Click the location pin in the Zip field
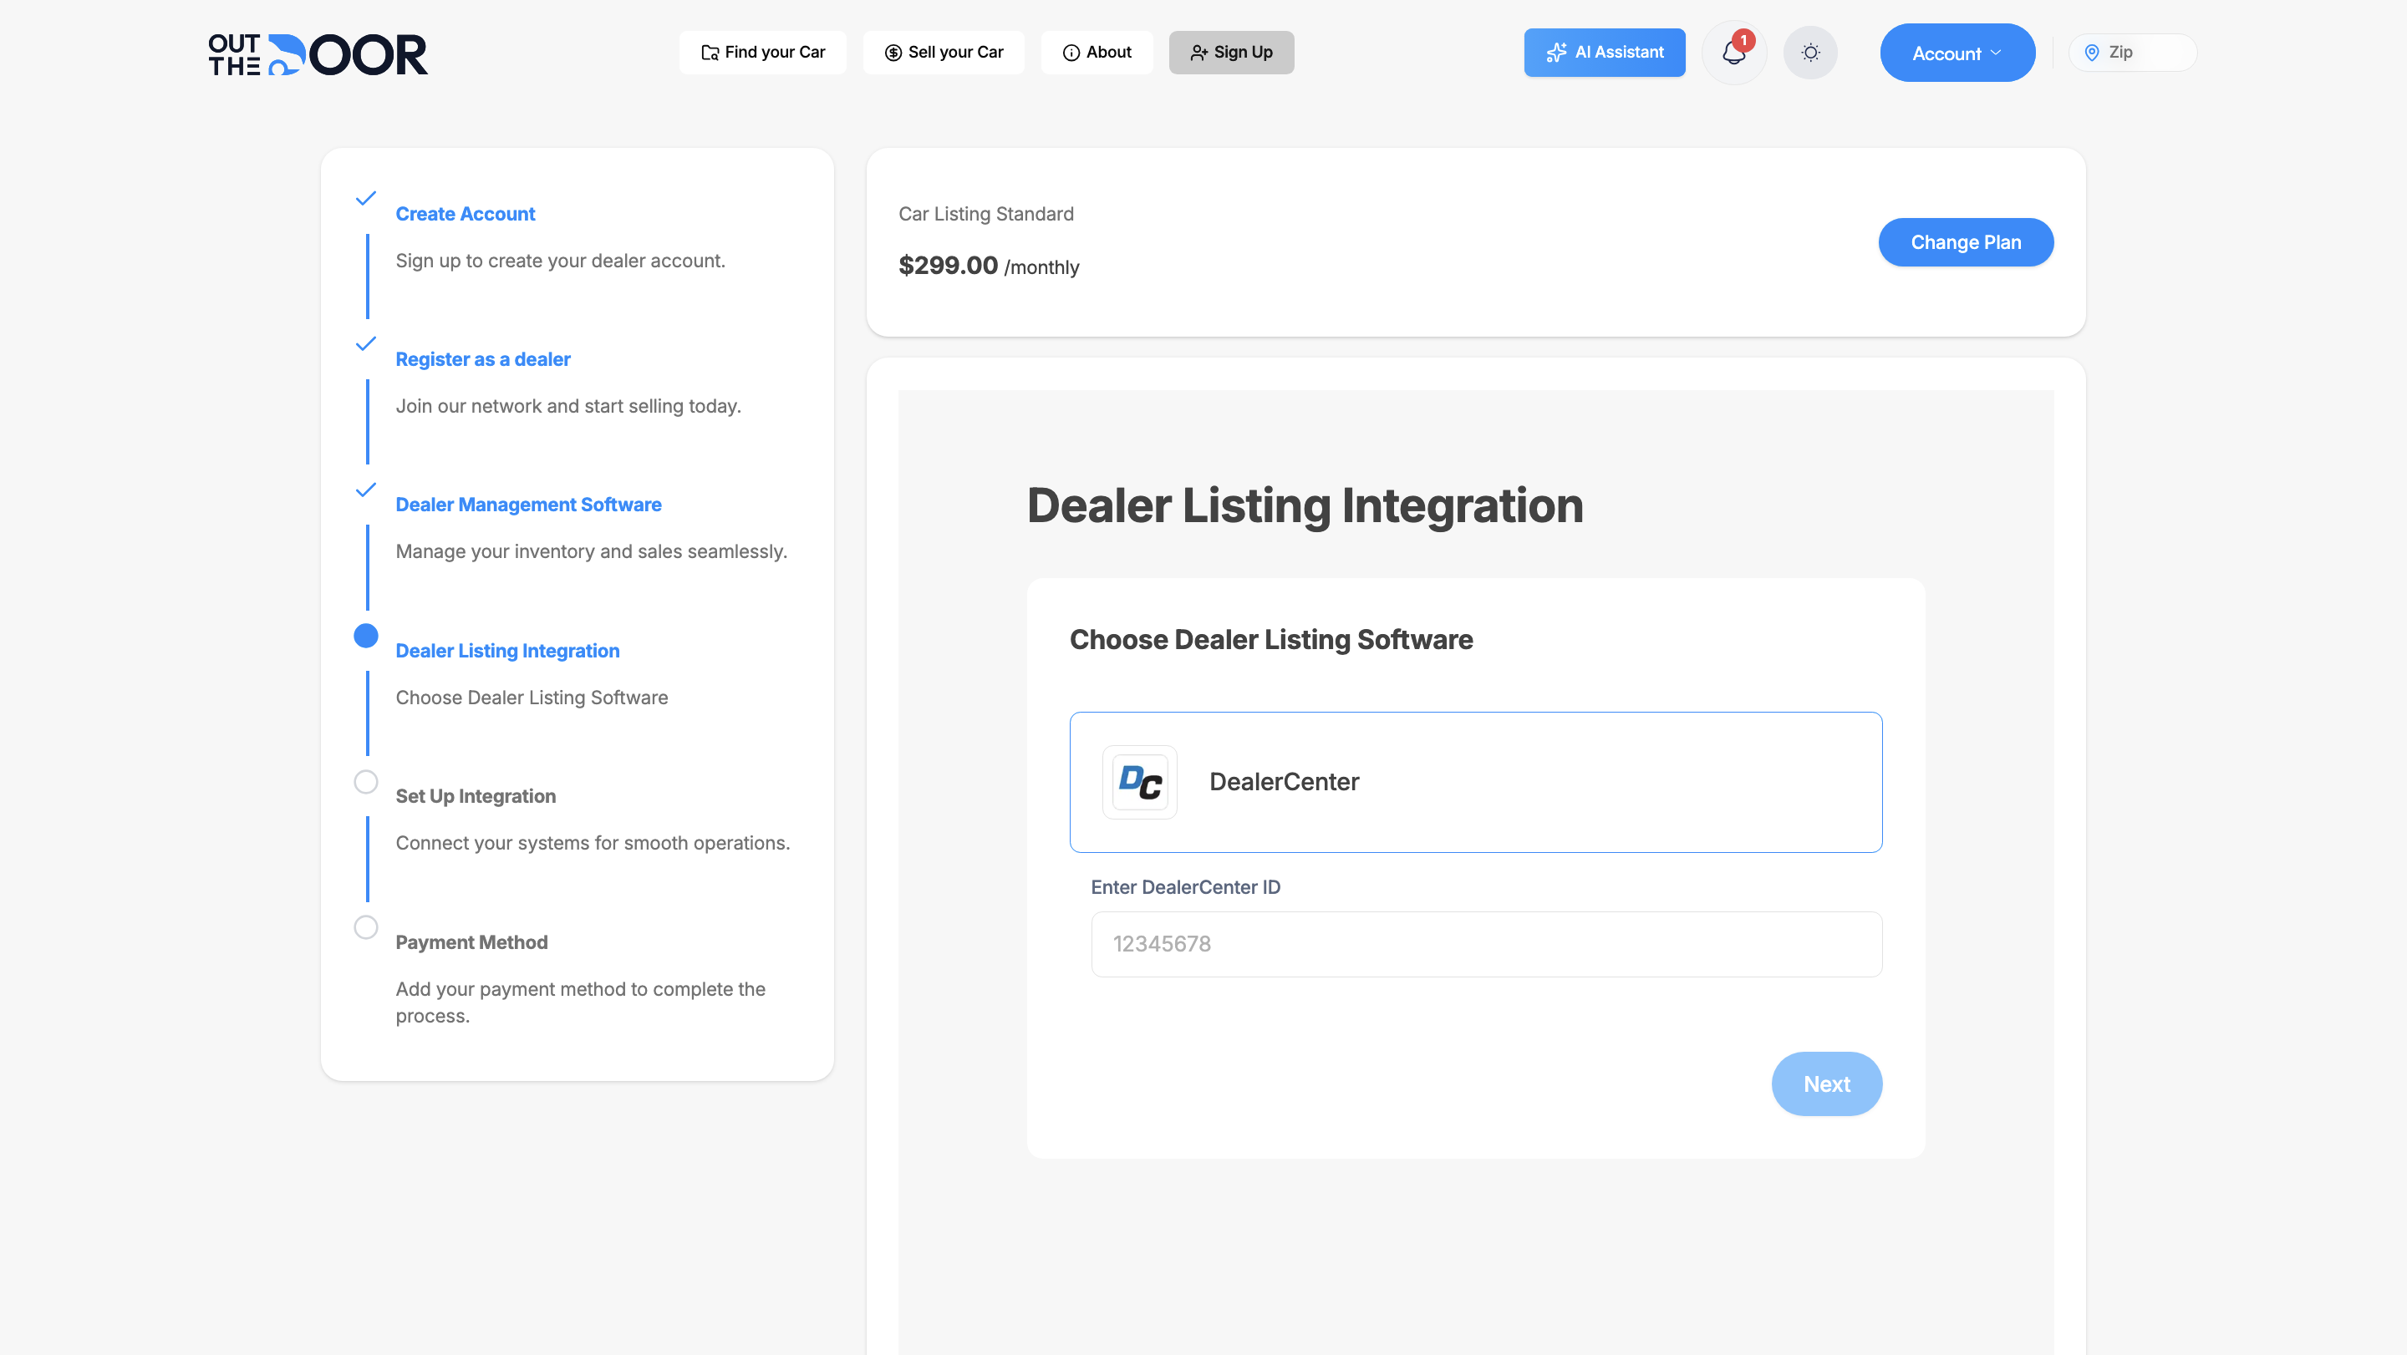 (x=2090, y=53)
